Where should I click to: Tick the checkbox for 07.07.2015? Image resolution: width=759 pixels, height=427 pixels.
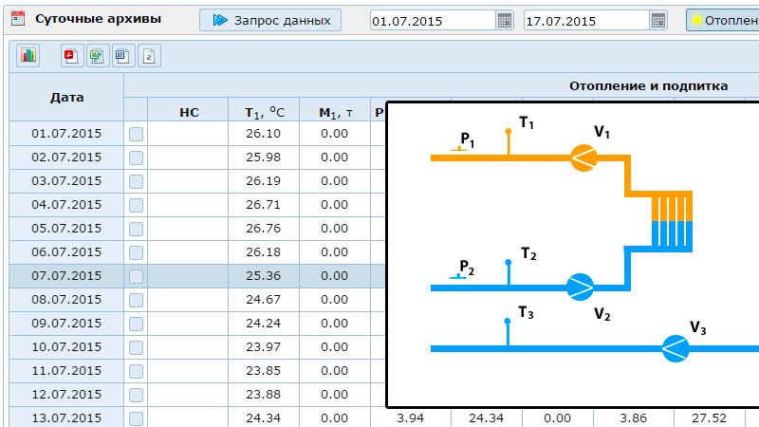(x=136, y=276)
